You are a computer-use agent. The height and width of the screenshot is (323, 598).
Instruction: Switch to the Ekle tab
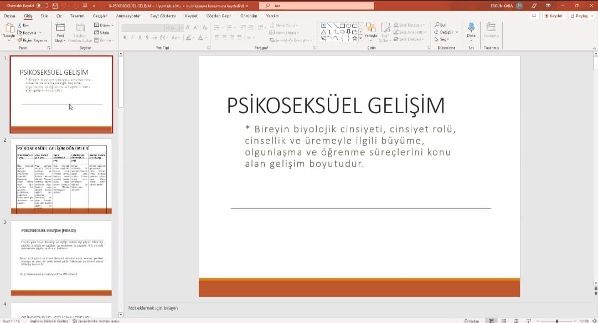[x=44, y=16]
